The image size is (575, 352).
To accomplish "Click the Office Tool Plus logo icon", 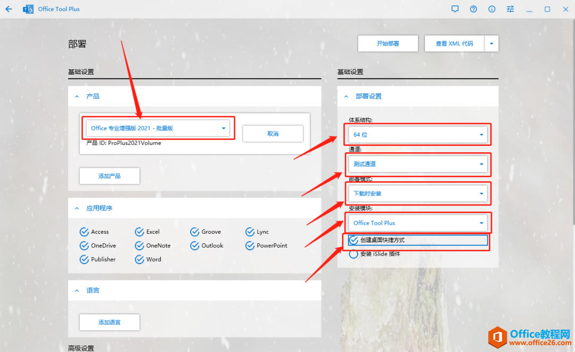I will (28, 9).
